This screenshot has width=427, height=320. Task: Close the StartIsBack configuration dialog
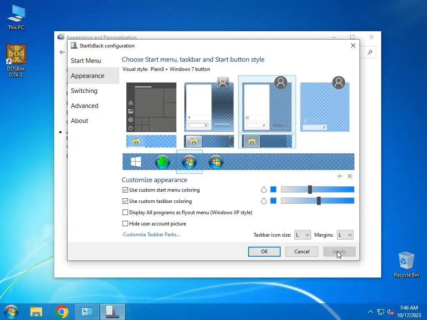coord(353,45)
